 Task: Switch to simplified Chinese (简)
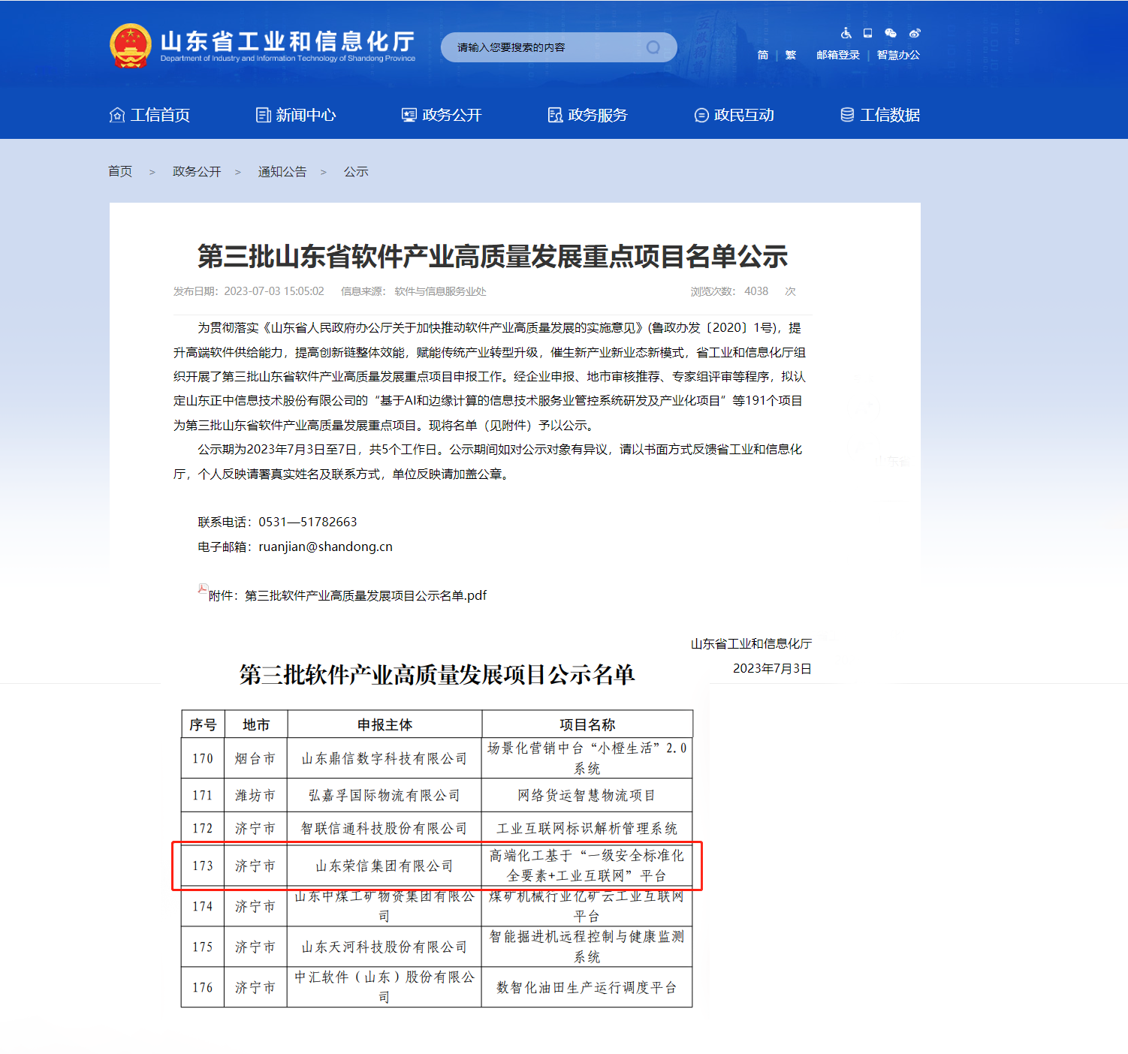coord(763,55)
